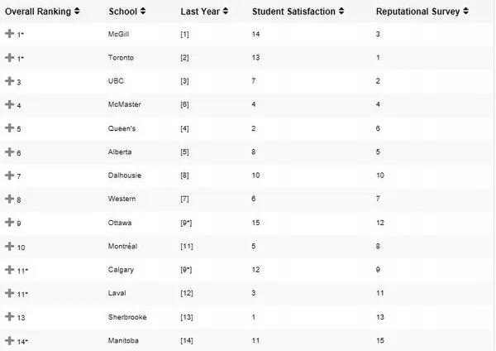
Task: Expand Queen's row plus icon
Action: [x=9, y=127]
